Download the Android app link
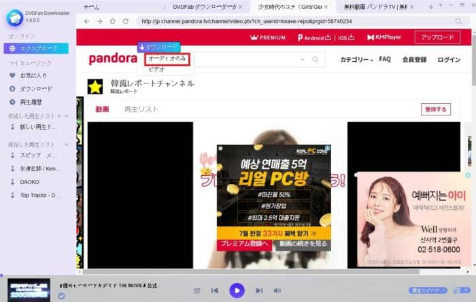Viewport: 476px width, 302px height. coord(314,37)
